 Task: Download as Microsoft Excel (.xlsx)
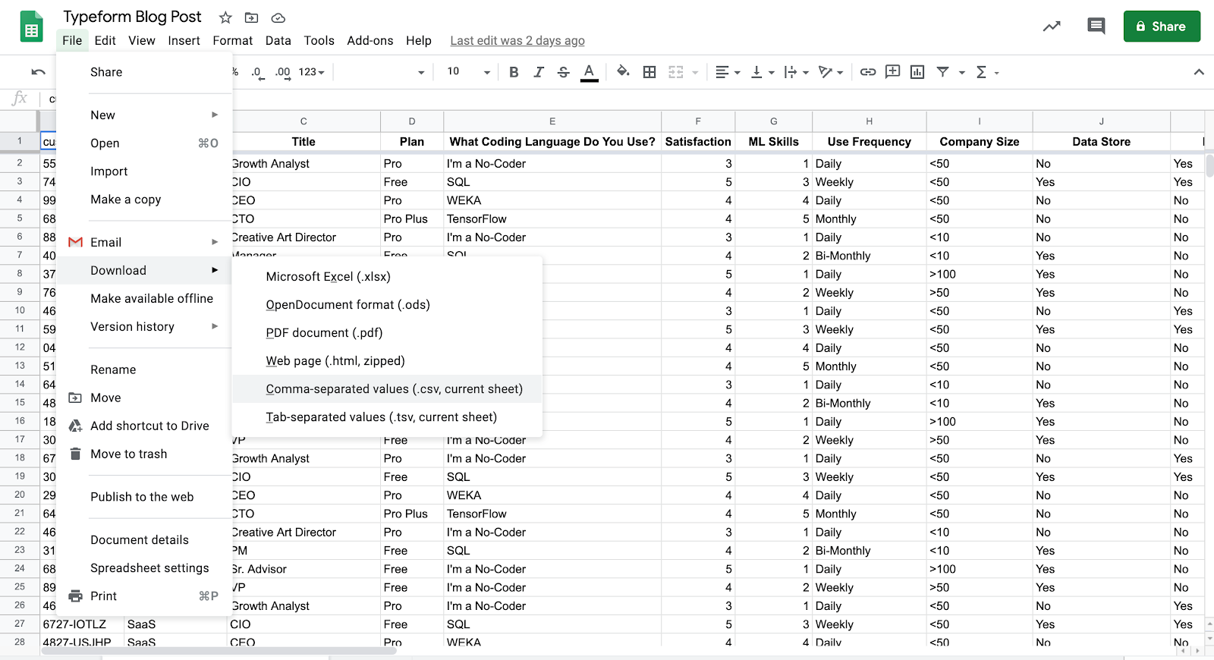tap(387, 277)
